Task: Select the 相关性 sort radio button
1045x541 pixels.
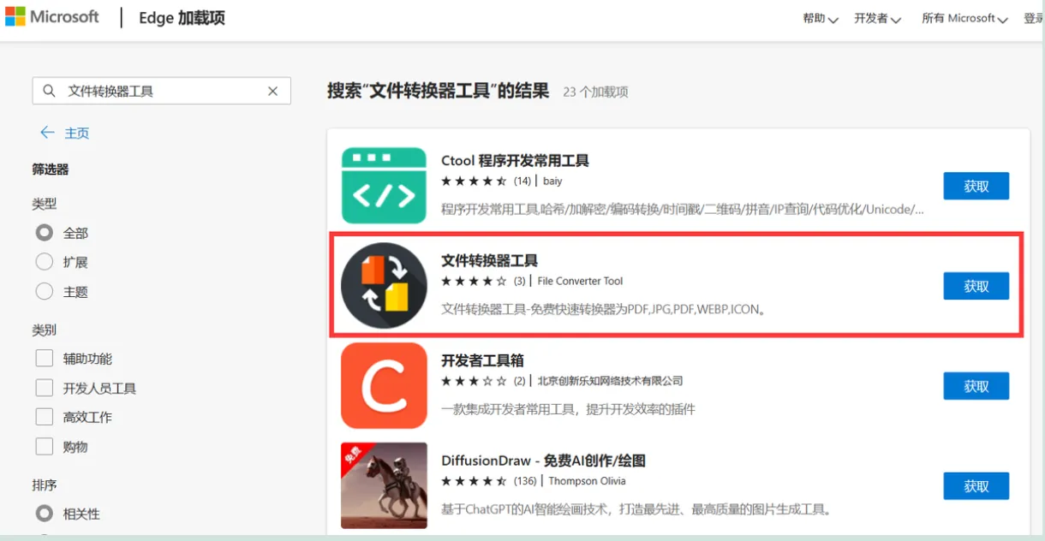Action: (45, 514)
